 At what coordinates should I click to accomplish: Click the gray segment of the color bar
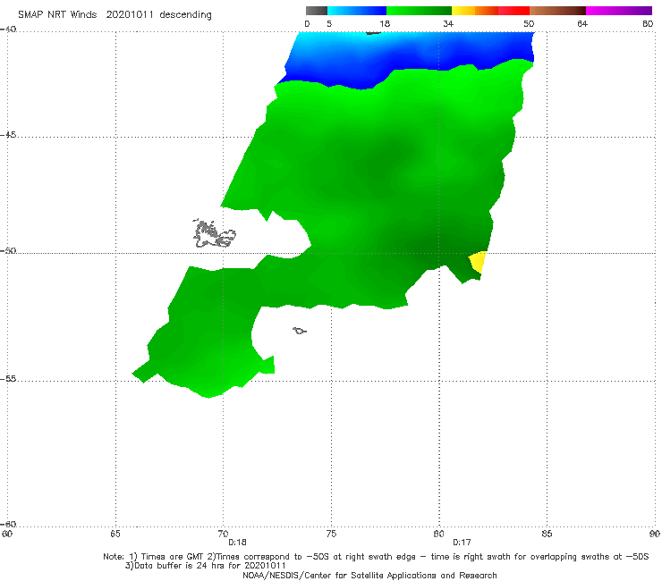316,11
